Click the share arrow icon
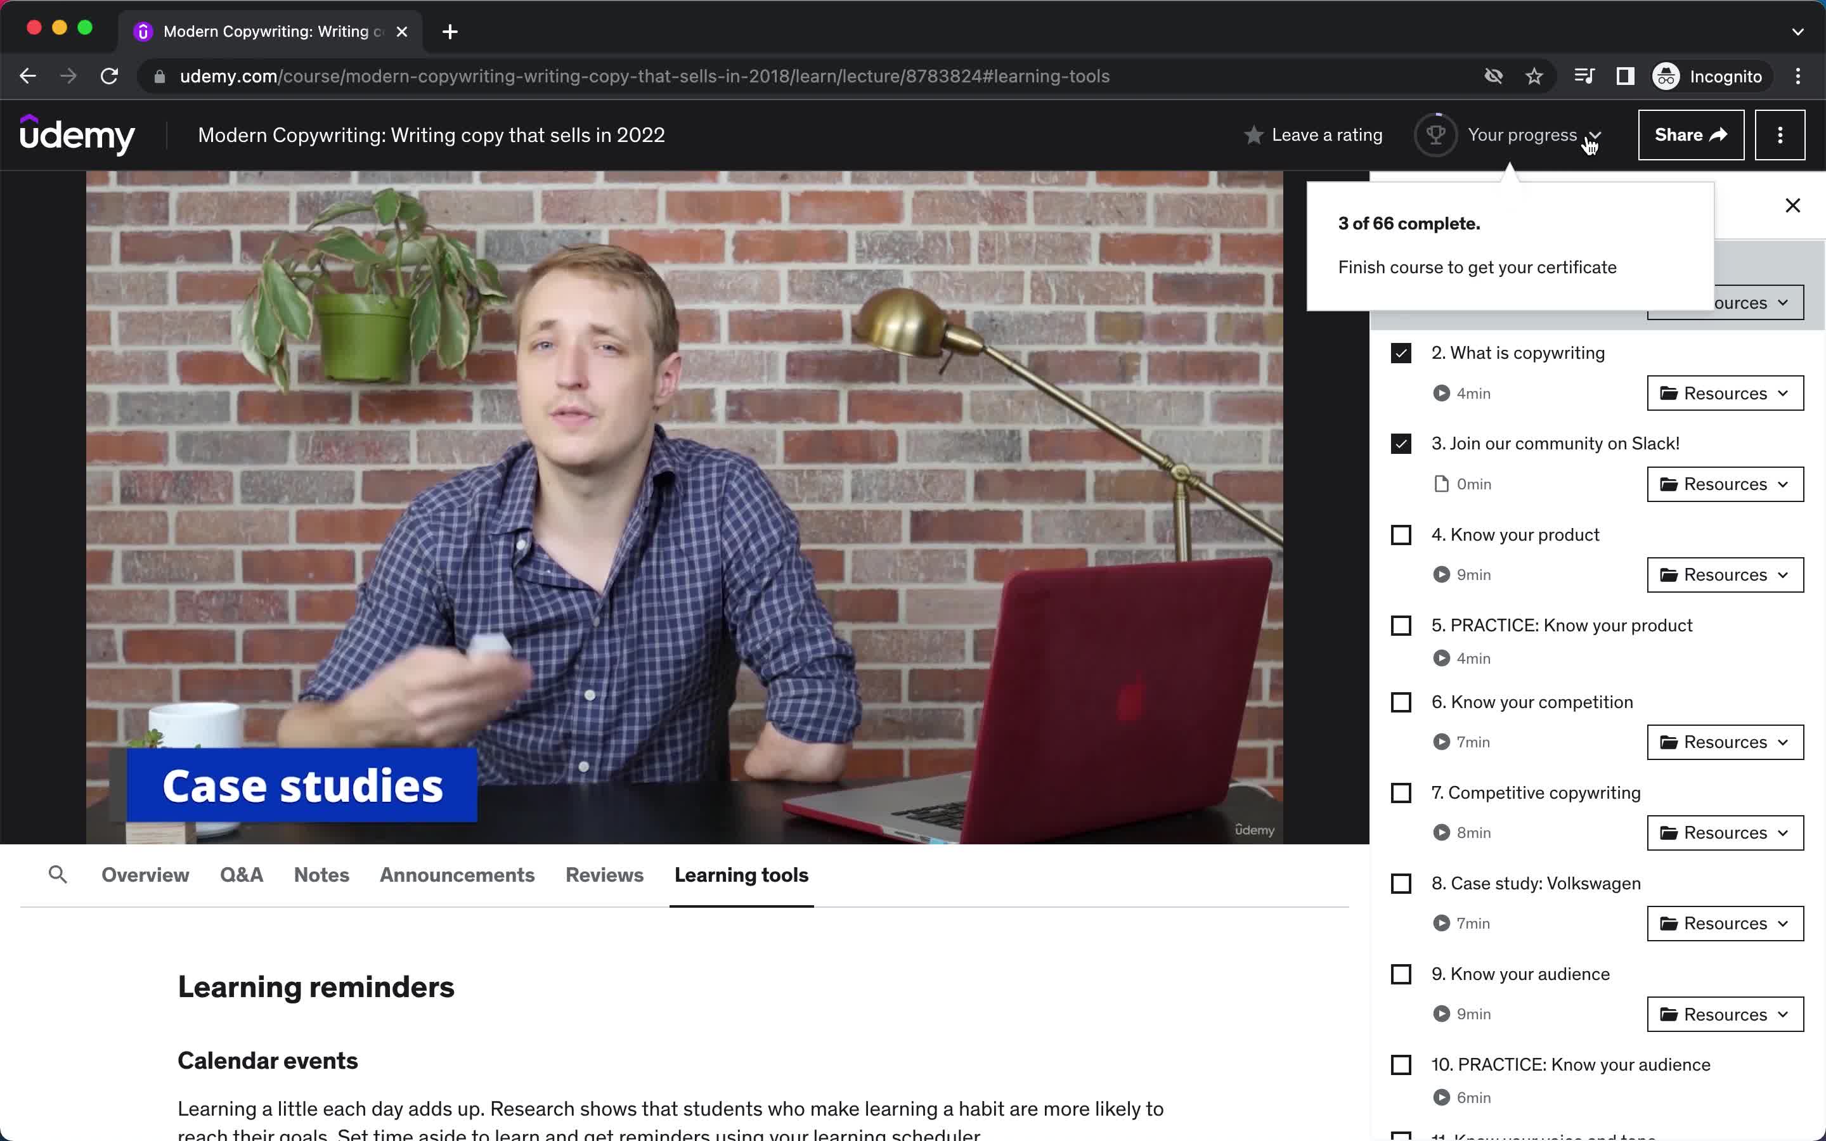 click(1717, 136)
